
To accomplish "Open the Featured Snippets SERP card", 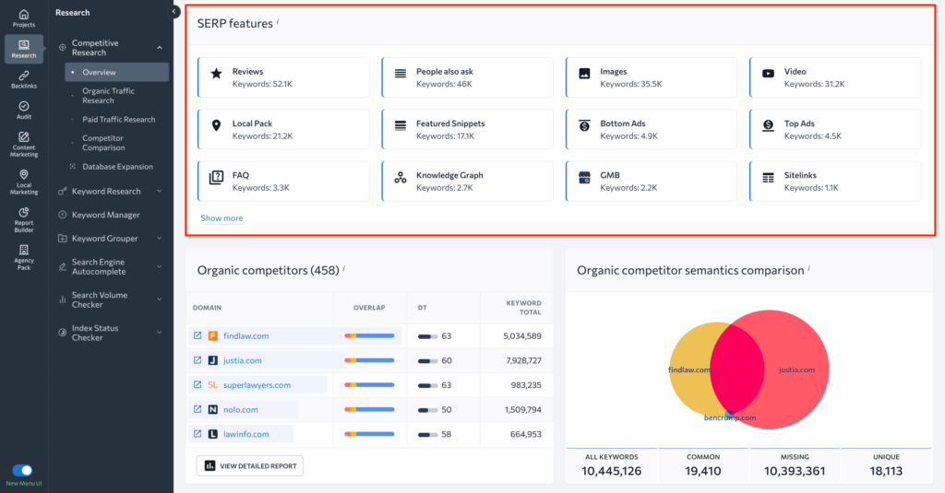I will pos(467,130).
